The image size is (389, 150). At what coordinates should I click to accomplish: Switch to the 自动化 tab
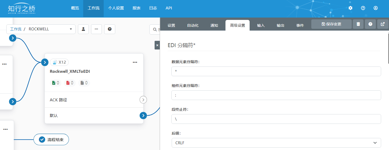193,25
